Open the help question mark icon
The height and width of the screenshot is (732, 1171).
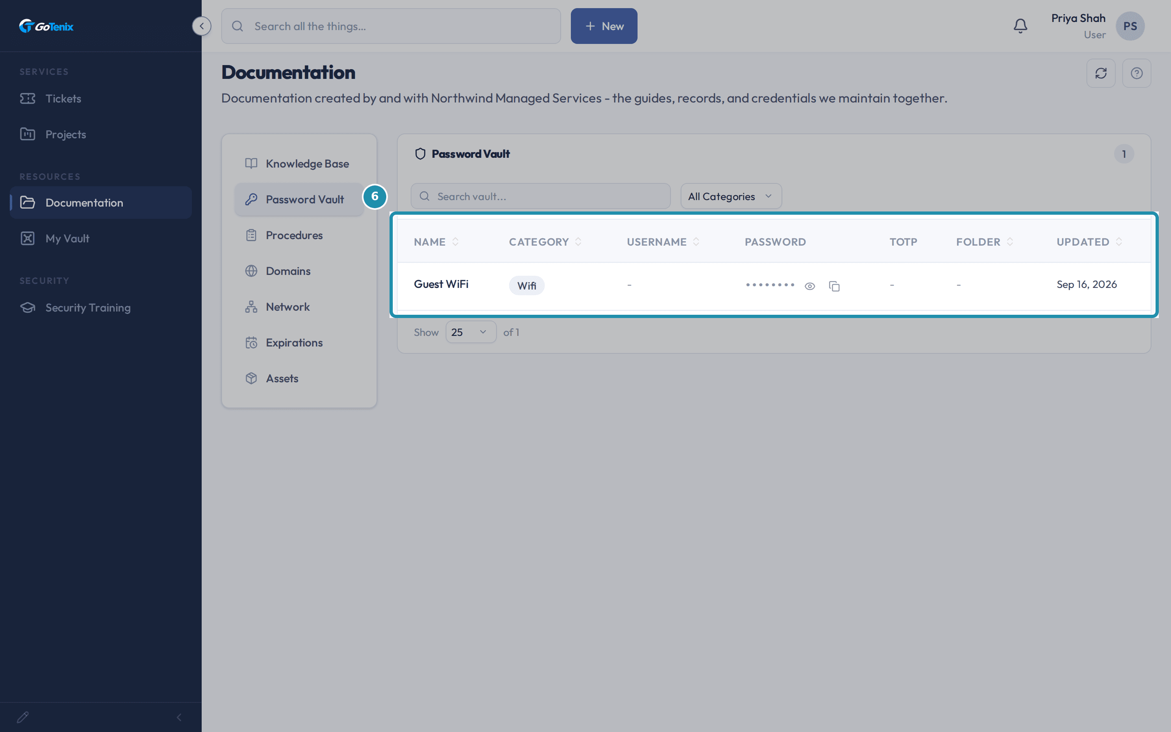click(x=1137, y=73)
